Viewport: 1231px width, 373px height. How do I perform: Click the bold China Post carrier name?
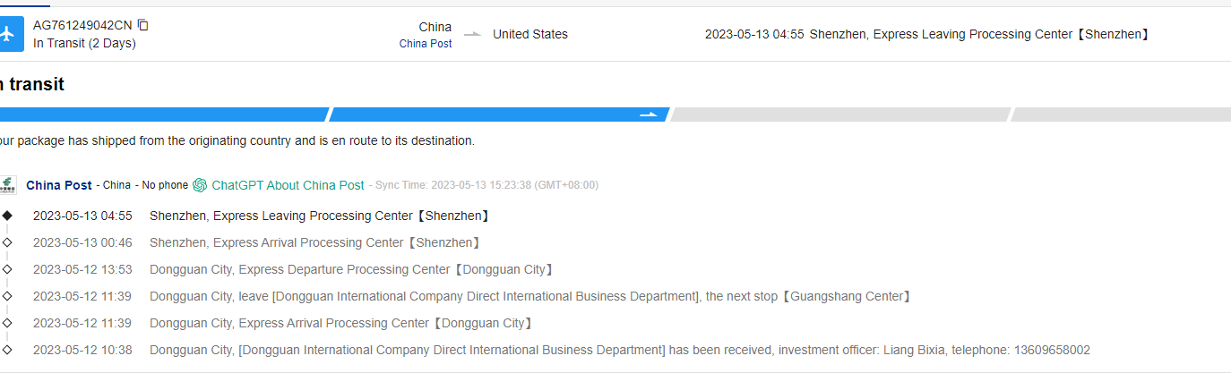pos(59,185)
